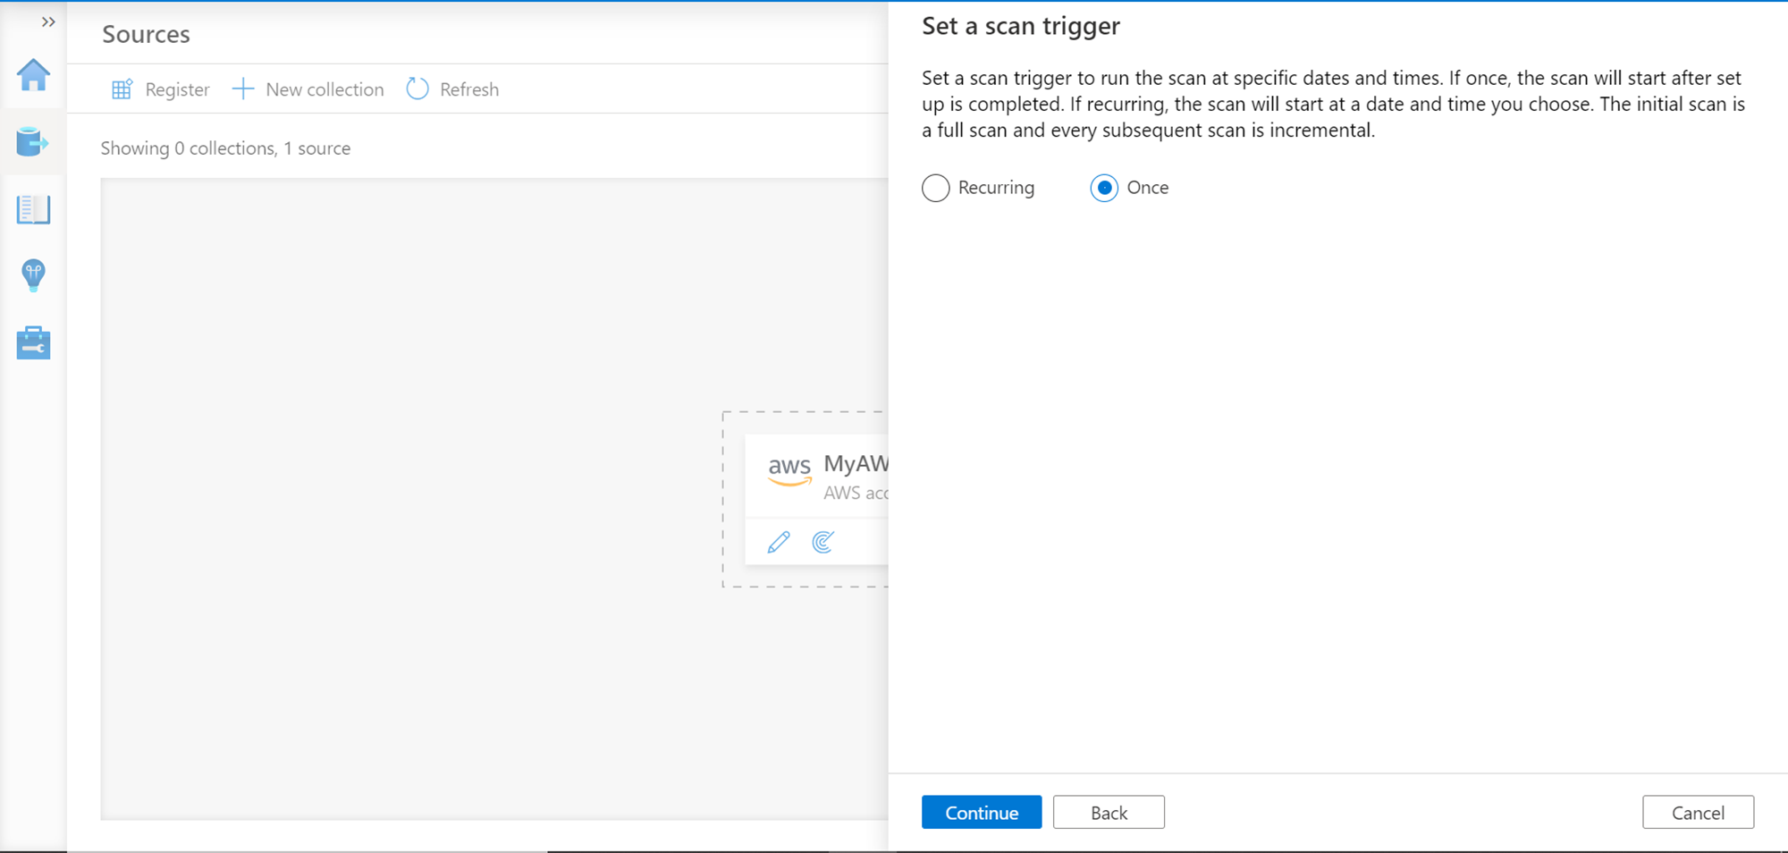Edit the AWS source with pencil icon
This screenshot has width=1788, height=853.
click(x=779, y=542)
